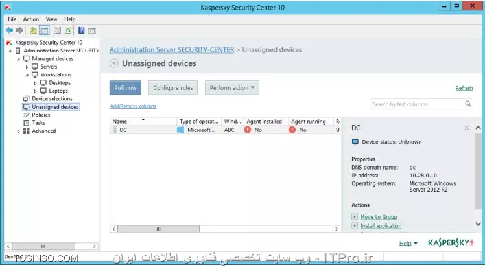Expand the Laptops group

click(x=35, y=91)
